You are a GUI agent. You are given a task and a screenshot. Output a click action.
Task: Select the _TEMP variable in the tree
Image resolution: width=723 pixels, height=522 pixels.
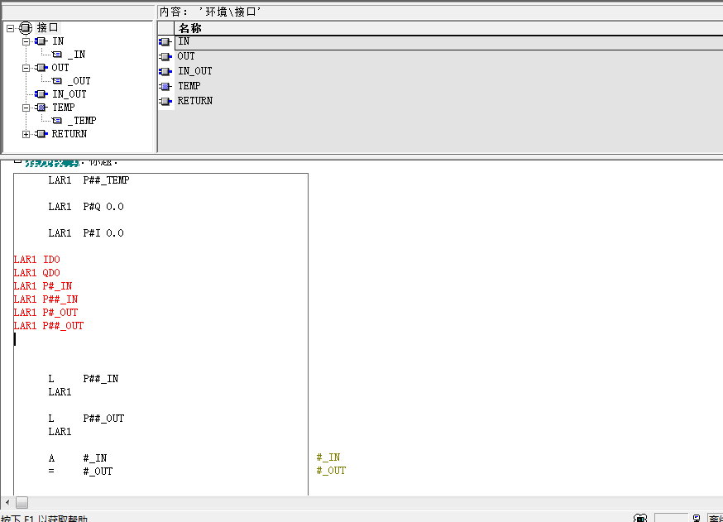click(82, 121)
